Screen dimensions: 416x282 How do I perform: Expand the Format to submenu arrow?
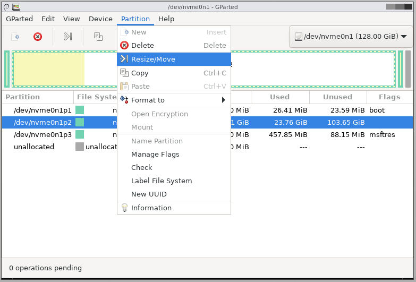pos(223,100)
